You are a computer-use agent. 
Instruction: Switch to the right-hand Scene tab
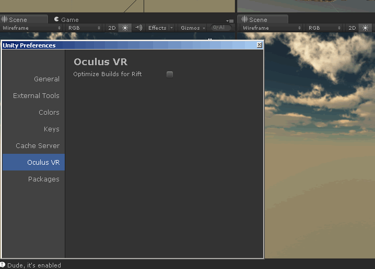pyautogui.click(x=263, y=20)
